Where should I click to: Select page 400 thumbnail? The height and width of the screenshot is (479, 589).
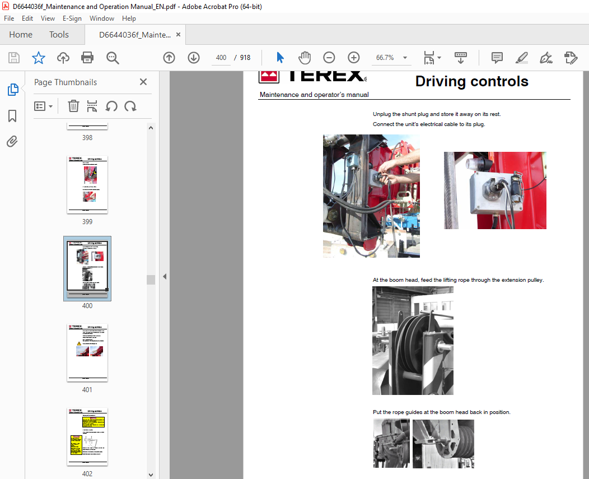pos(87,268)
